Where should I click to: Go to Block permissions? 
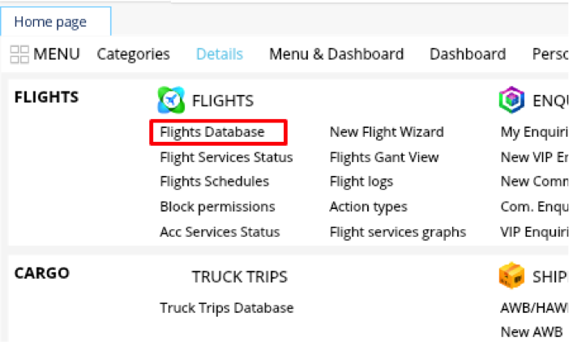(217, 207)
